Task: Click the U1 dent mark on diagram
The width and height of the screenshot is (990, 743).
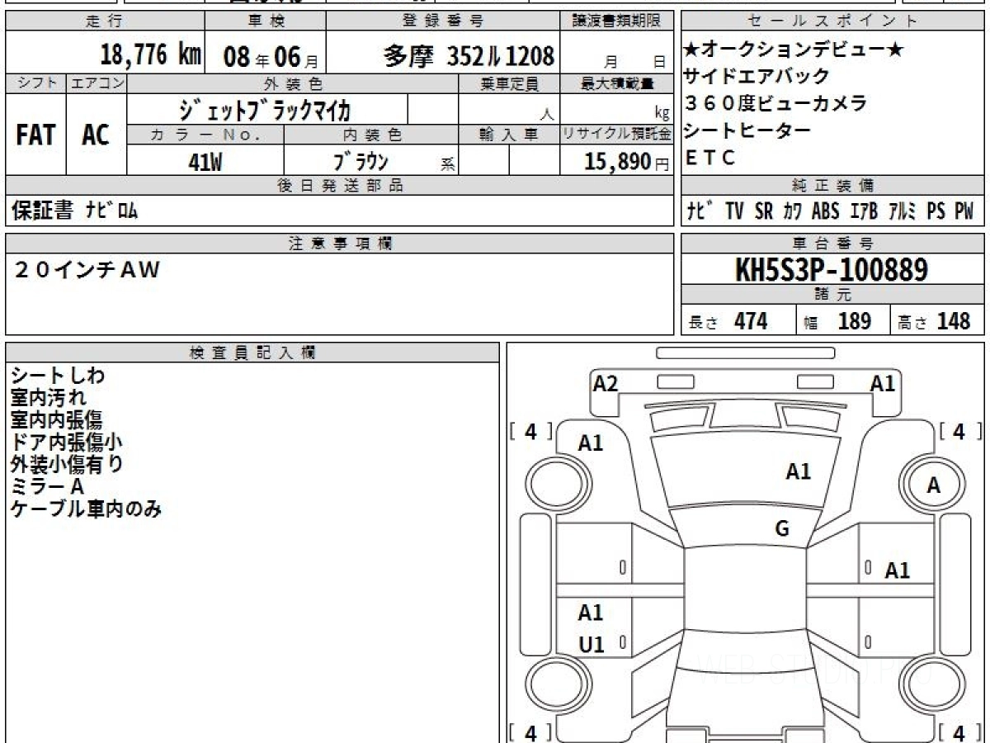Action: pos(591,645)
